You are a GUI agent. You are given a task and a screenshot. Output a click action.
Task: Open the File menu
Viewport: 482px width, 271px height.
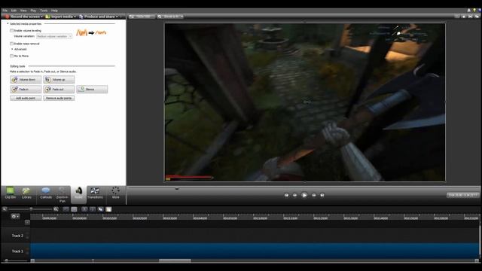click(5, 11)
